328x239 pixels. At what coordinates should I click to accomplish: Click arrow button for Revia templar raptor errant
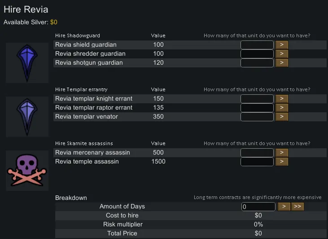tap(281, 108)
